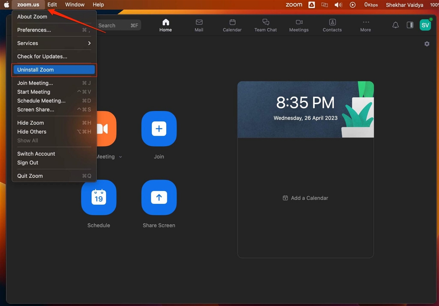
Task: Click the Schedule calendar button
Action: (x=99, y=197)
